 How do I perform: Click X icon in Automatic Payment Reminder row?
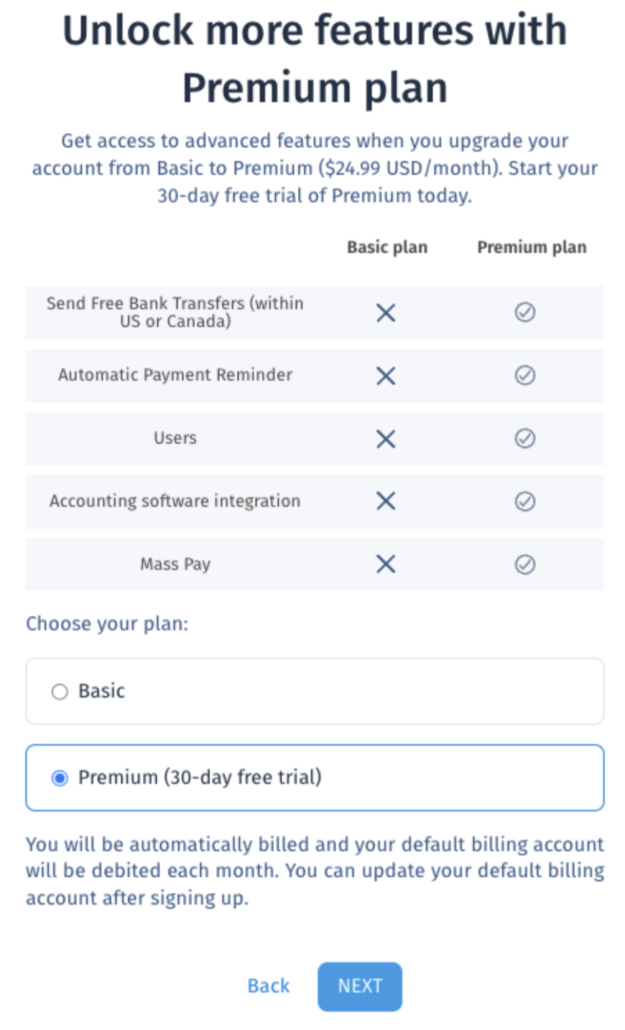(x=386, y=376)
